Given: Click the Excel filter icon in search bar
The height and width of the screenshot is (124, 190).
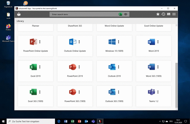Looking at the screenshot, I should point(120,14).
